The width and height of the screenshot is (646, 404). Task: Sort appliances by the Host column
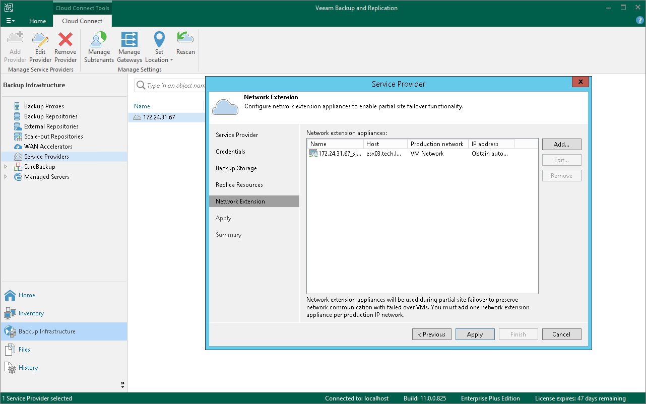point(385,144)
